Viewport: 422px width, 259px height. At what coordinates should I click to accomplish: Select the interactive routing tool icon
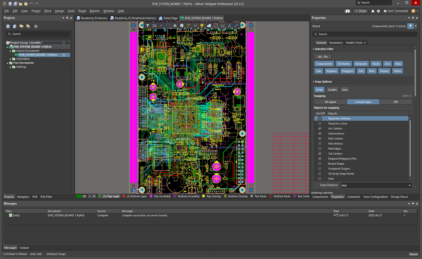coord(189,26)
